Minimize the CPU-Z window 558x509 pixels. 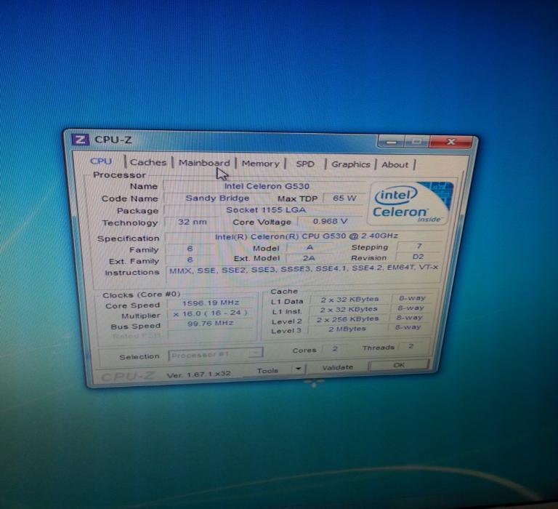[x=391, y=142]
